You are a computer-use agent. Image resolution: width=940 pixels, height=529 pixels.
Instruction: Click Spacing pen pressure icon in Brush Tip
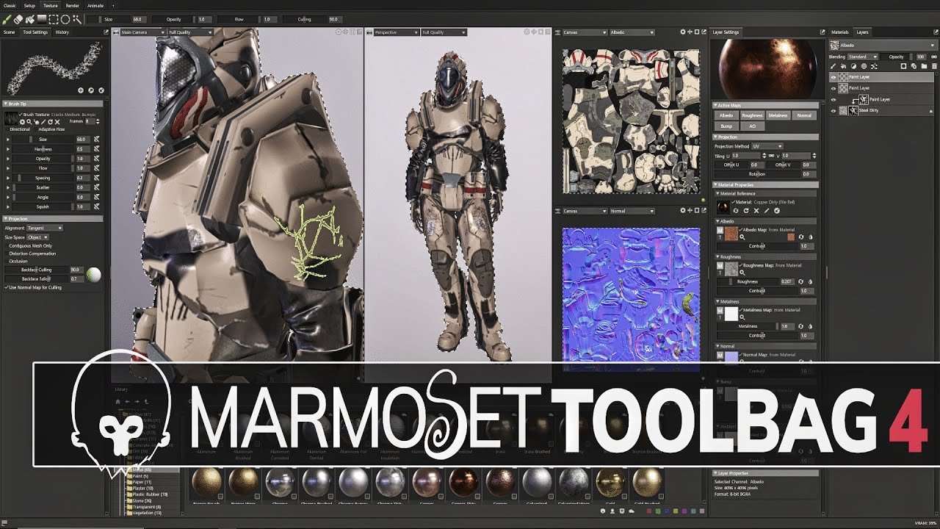pos(96,177)
